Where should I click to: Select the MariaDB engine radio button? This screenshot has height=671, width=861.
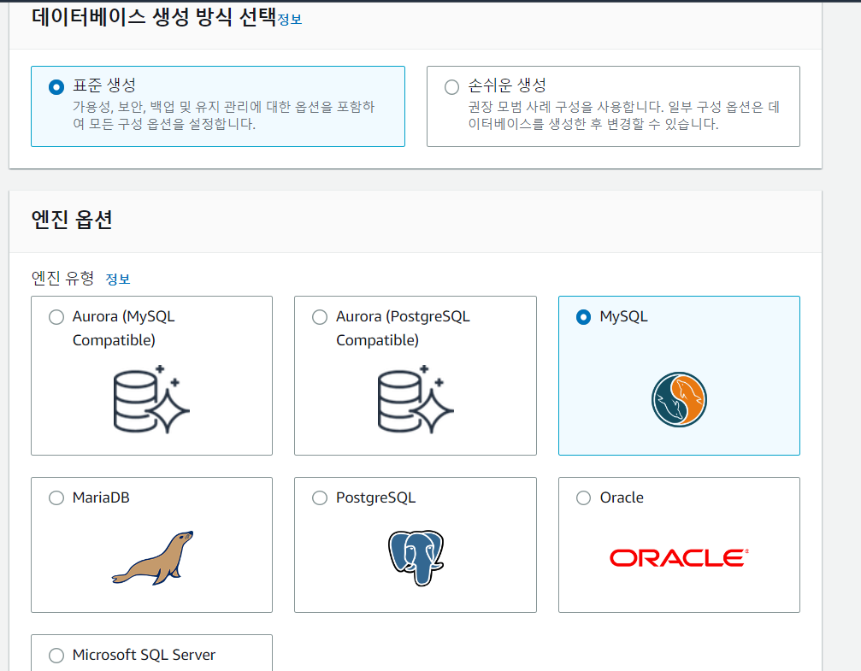(56, 498)
